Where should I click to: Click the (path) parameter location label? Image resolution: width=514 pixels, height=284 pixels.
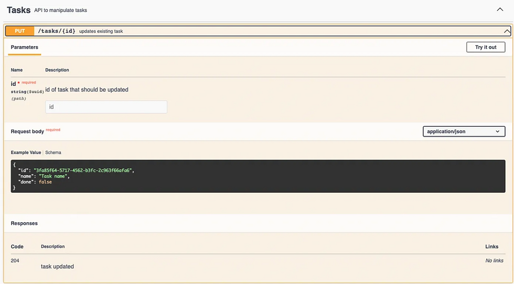coord(18,99)
